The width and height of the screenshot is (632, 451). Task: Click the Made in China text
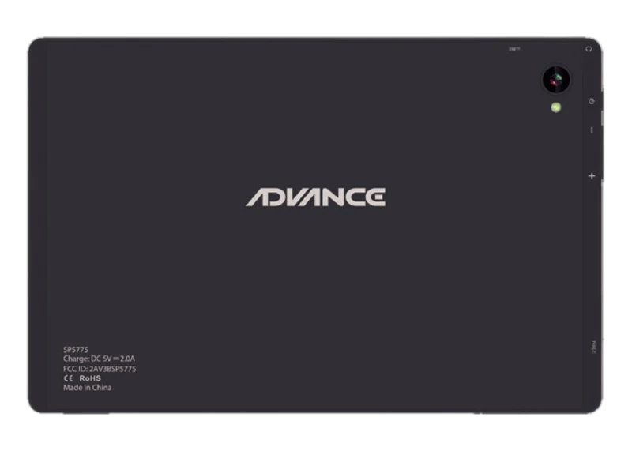87,387
